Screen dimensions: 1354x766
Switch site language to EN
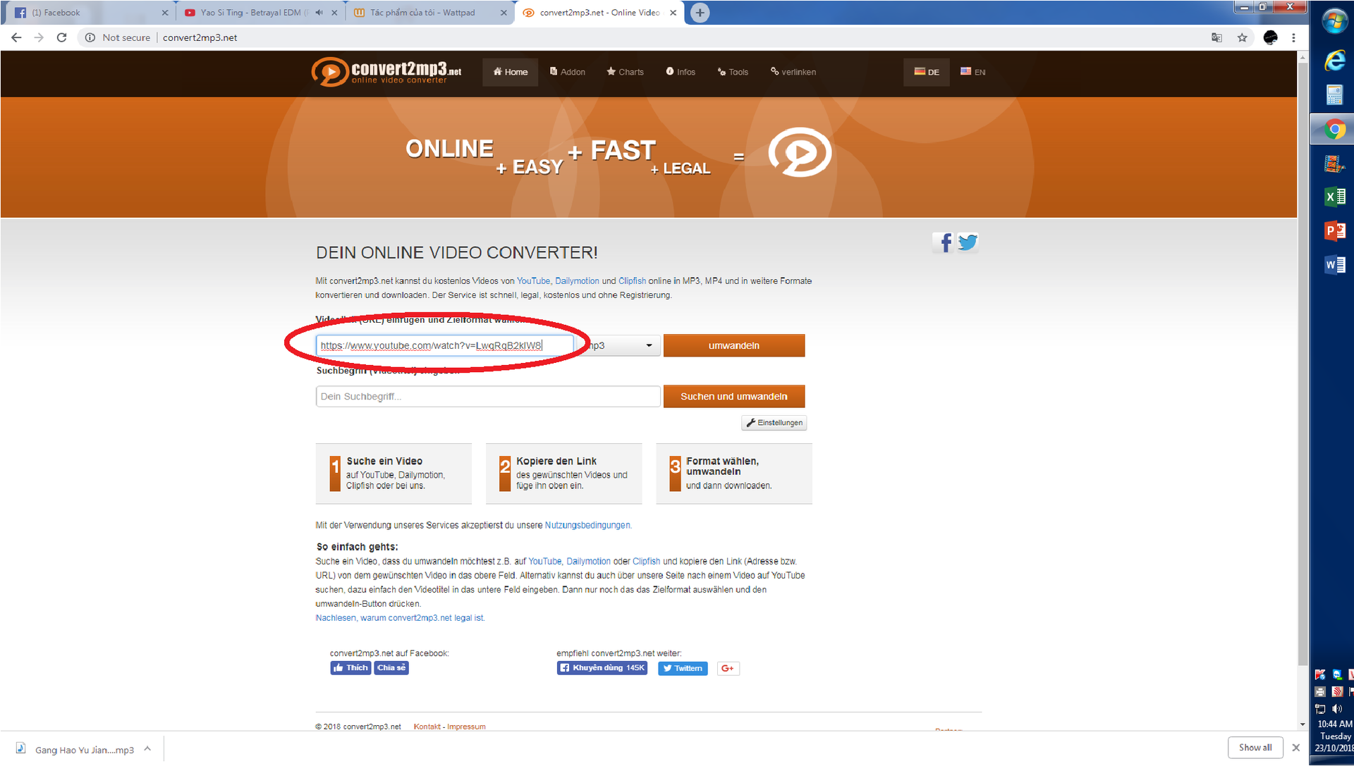pos(972,72)
